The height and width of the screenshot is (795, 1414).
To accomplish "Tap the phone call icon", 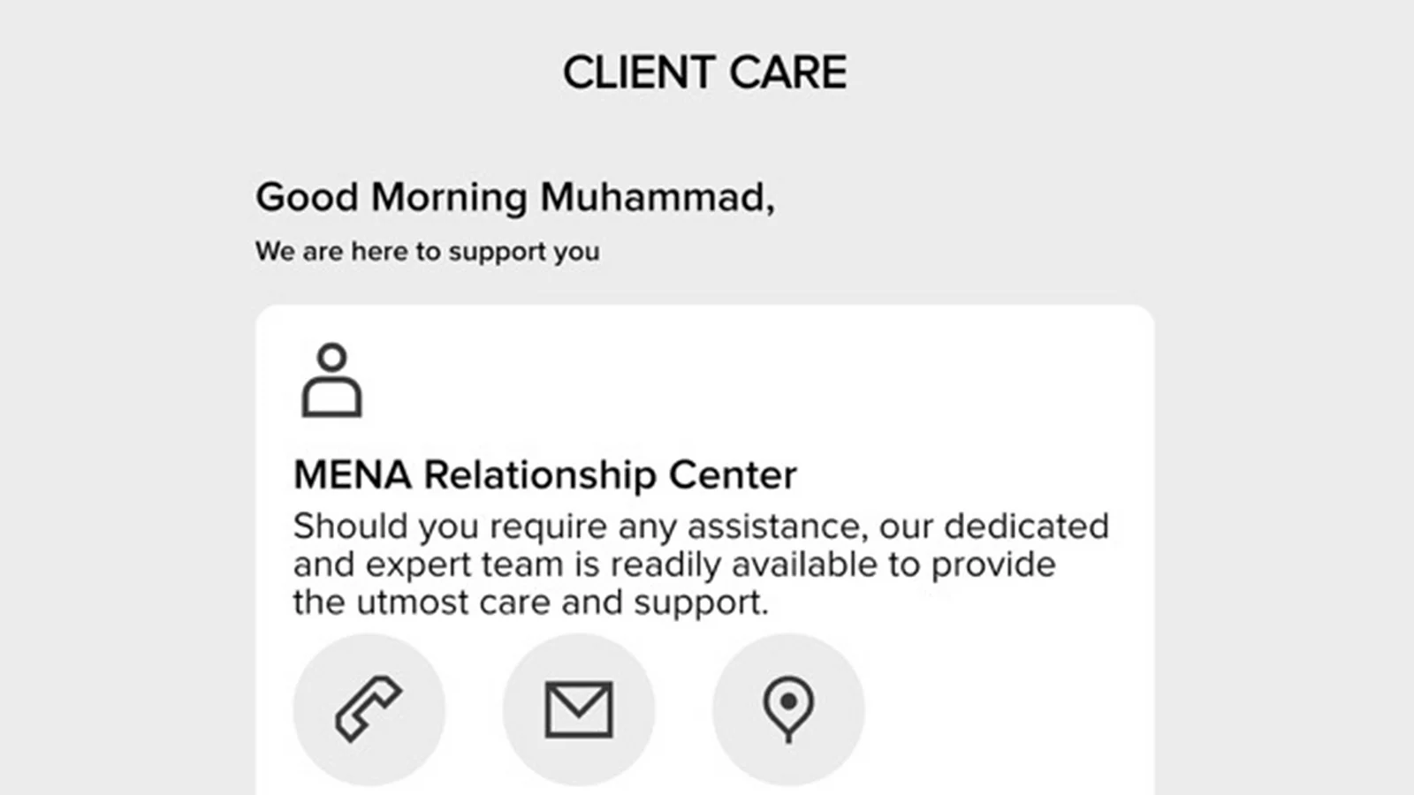I will pyautogui.click(x=369, y=708).
